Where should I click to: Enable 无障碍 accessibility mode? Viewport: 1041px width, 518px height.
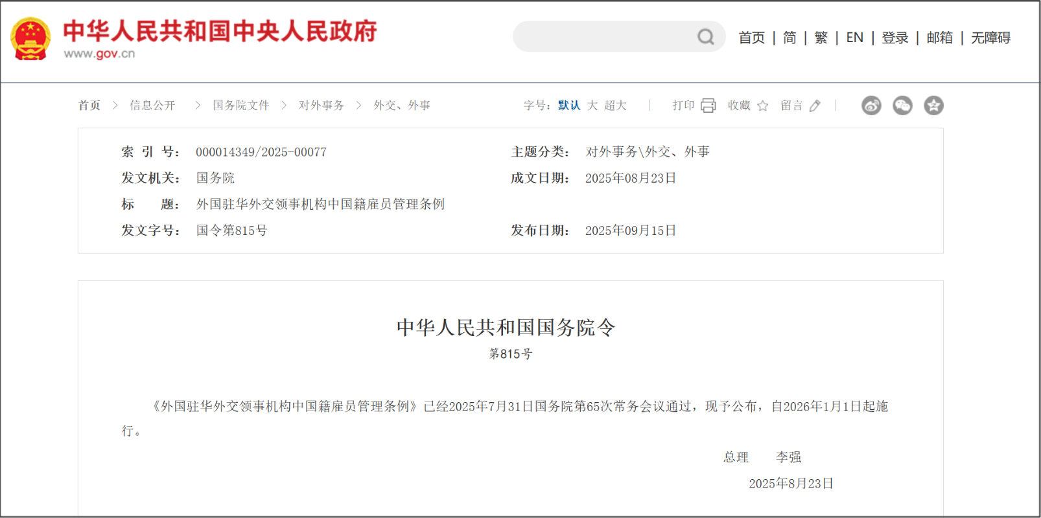tap(990, 38)
